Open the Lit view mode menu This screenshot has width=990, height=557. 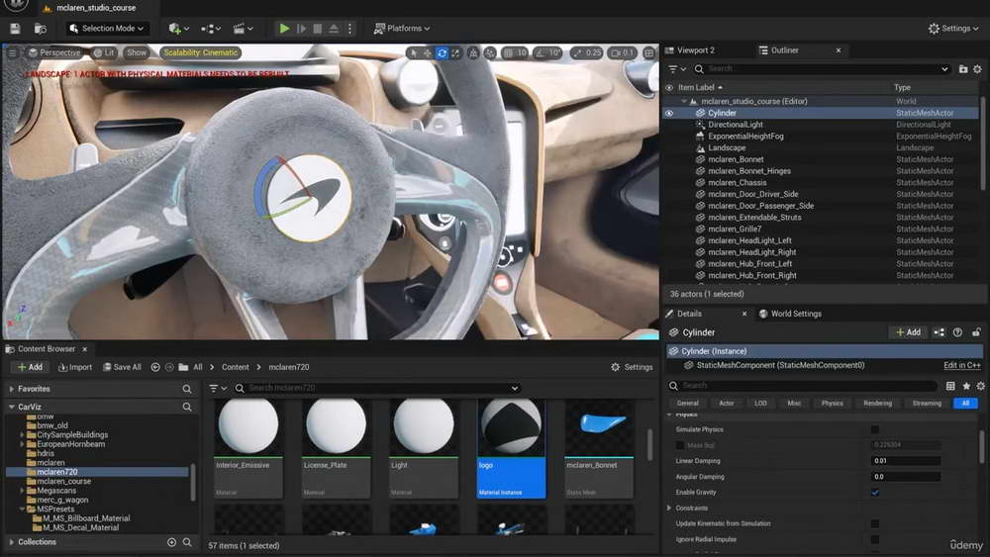pyautogui.click(x=104, y=53)
